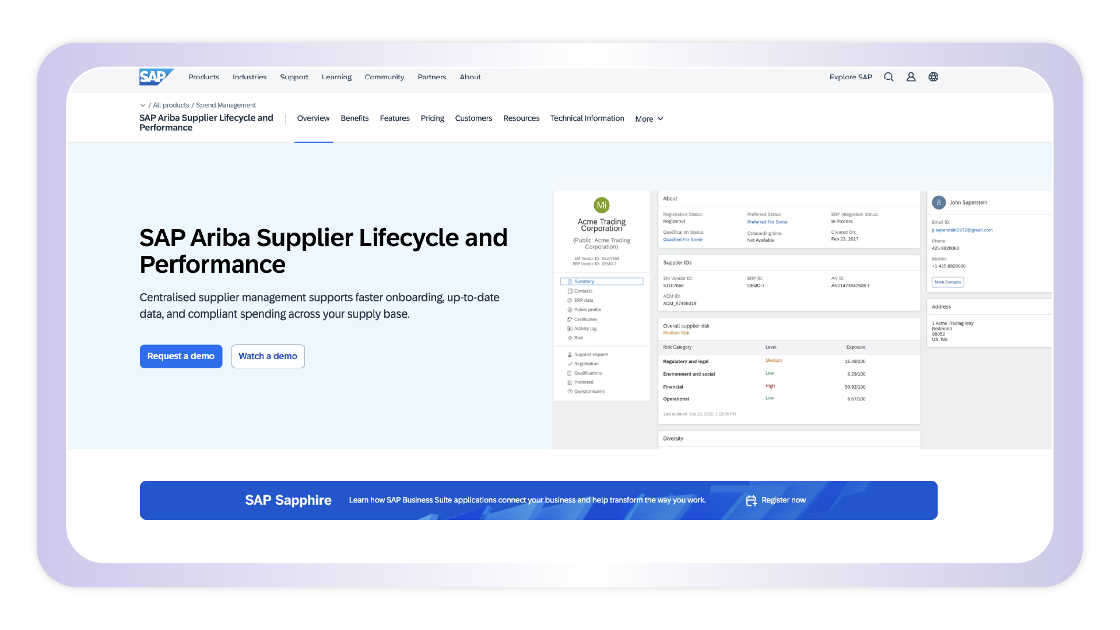Open the Spend Management breadcrumb link
Viewport: 1120px width, 630px height.
226,105
